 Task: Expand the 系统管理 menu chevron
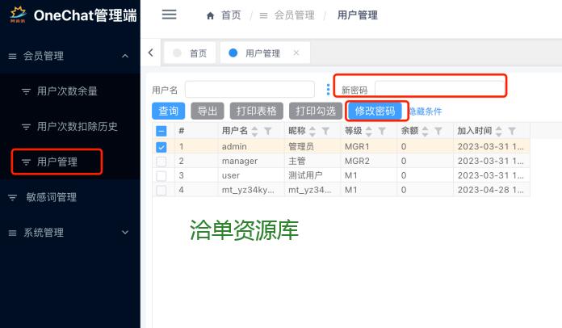point(125,233)
